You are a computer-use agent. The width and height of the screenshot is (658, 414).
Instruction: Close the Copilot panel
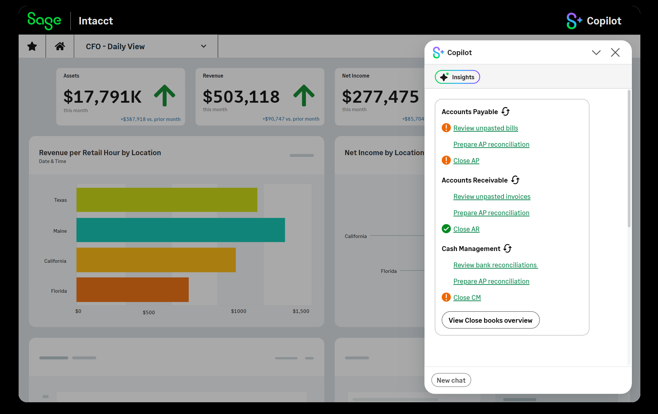(615, 52)
